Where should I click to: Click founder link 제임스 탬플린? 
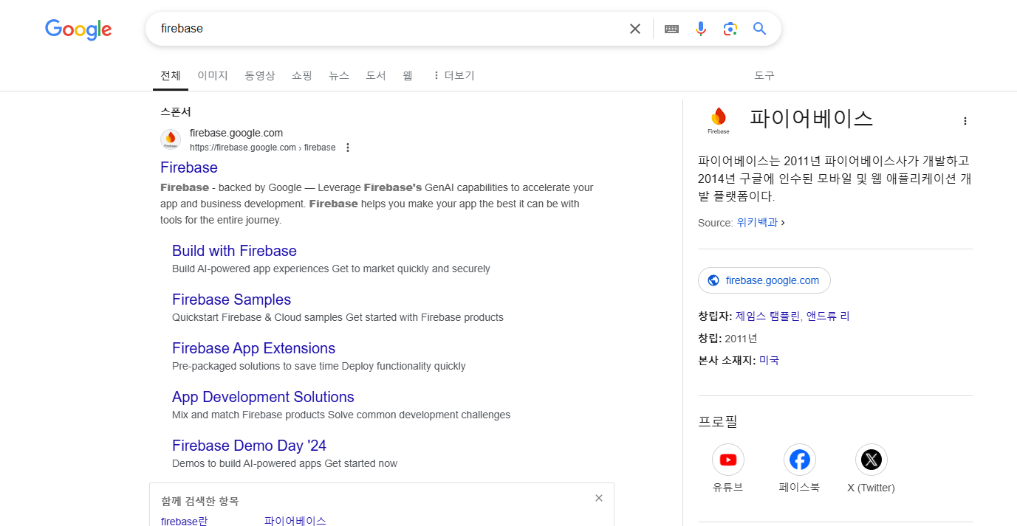click(x=767, y=316)
